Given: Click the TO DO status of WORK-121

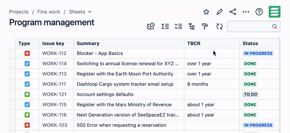Looking at the screenshot, I should [250, 94].
